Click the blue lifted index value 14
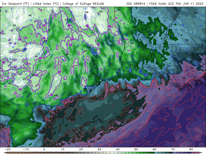 84,8
